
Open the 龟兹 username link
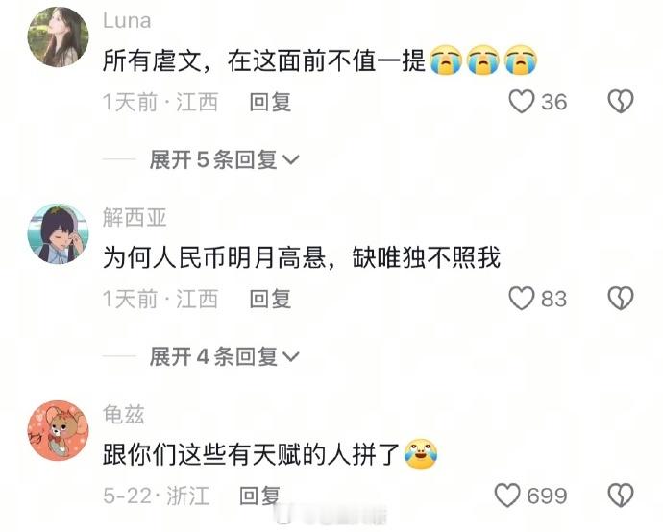[x=123, y=415]
